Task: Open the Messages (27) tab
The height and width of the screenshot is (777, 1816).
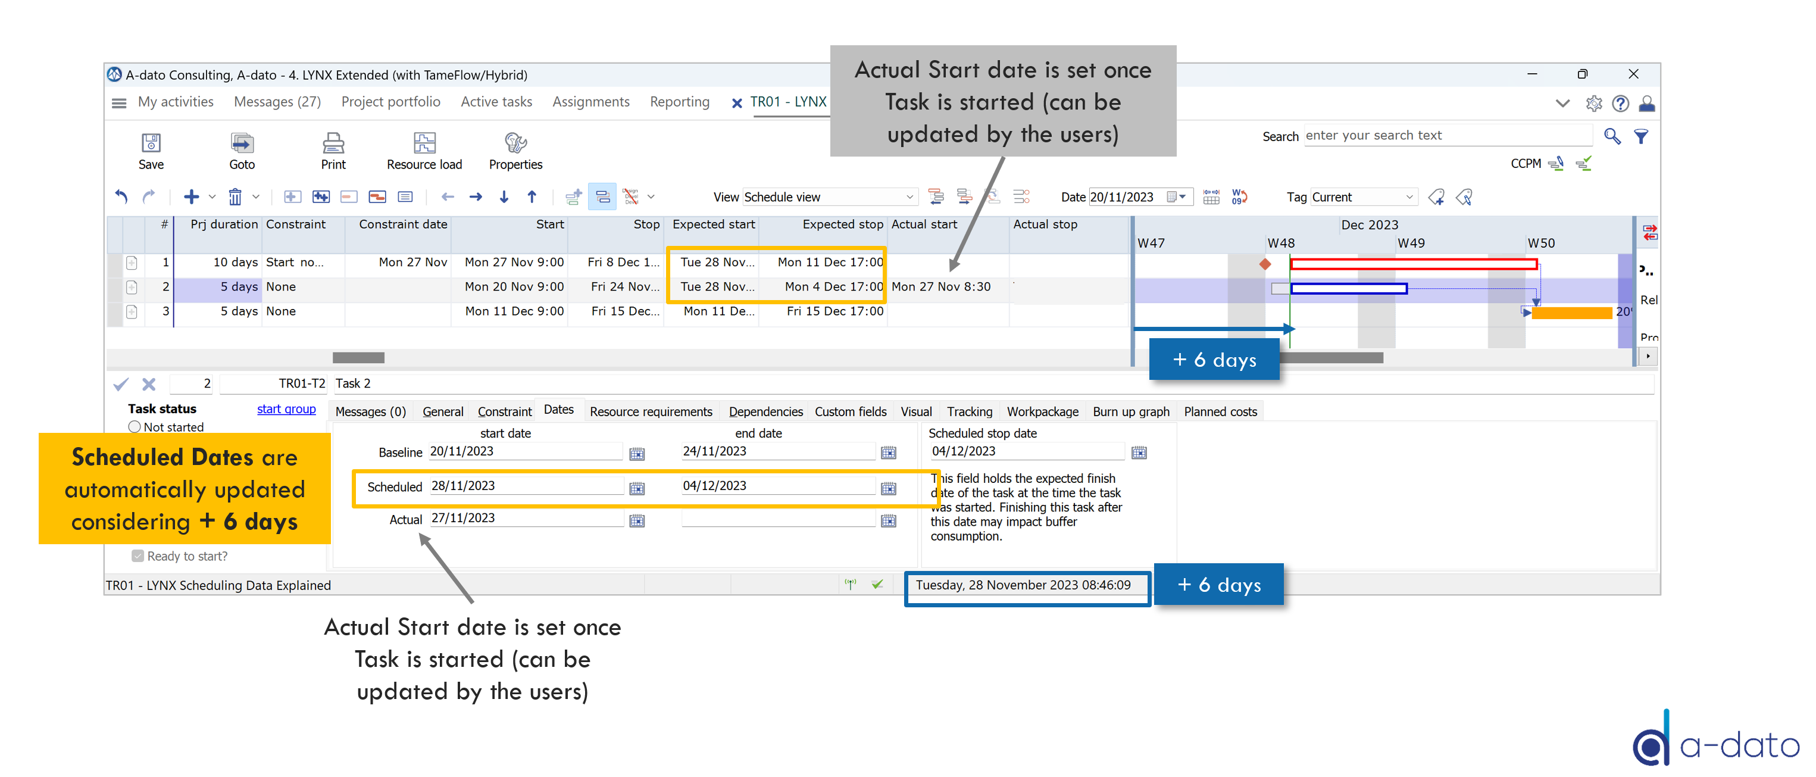Action: coord(277,102)
